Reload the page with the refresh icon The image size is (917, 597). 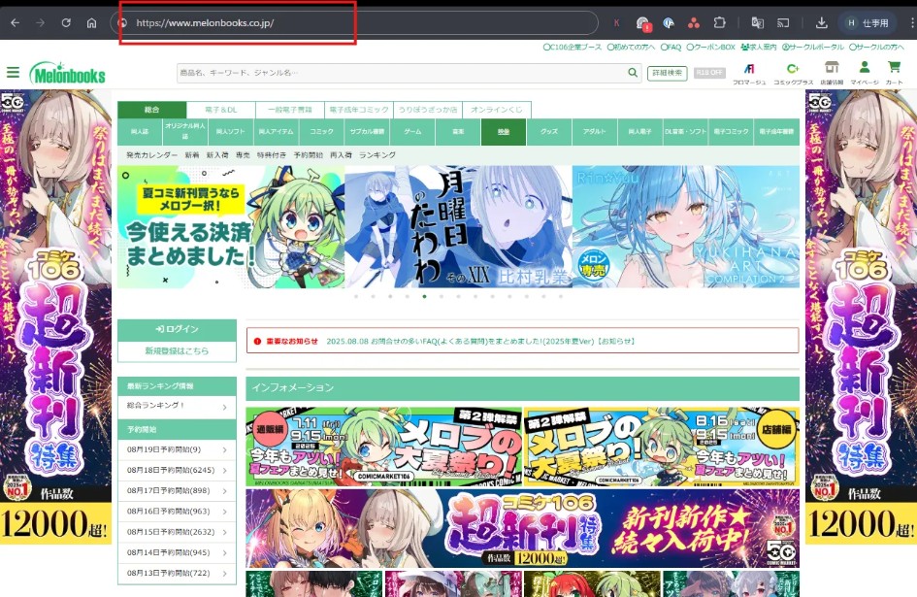[66, 23]
